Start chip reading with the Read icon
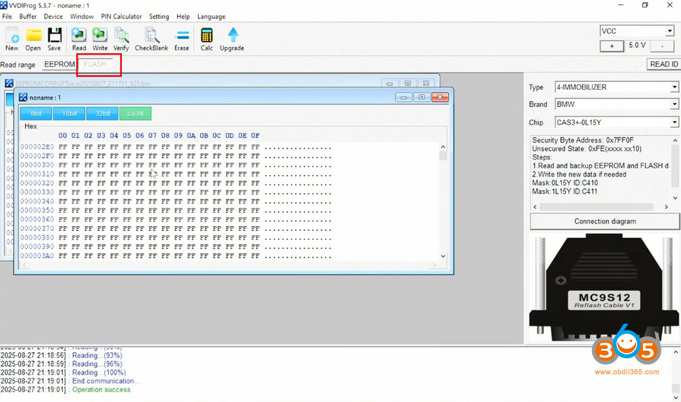 click(x=79, y=39)
